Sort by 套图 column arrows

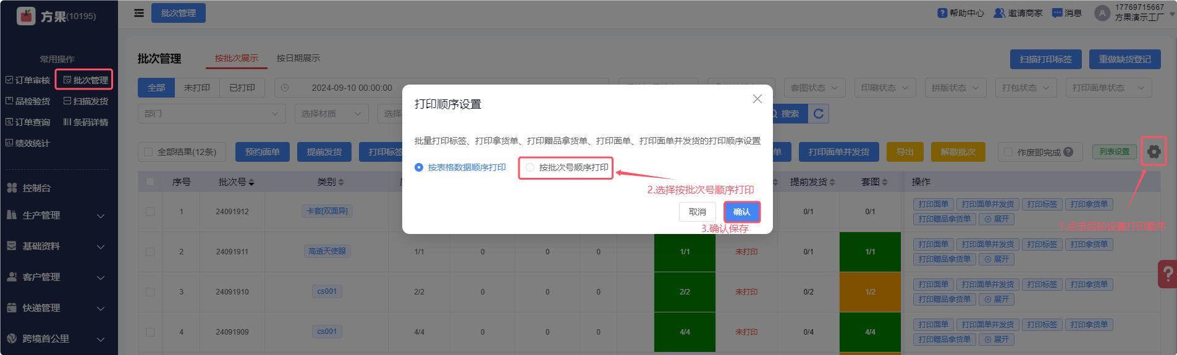885,182
